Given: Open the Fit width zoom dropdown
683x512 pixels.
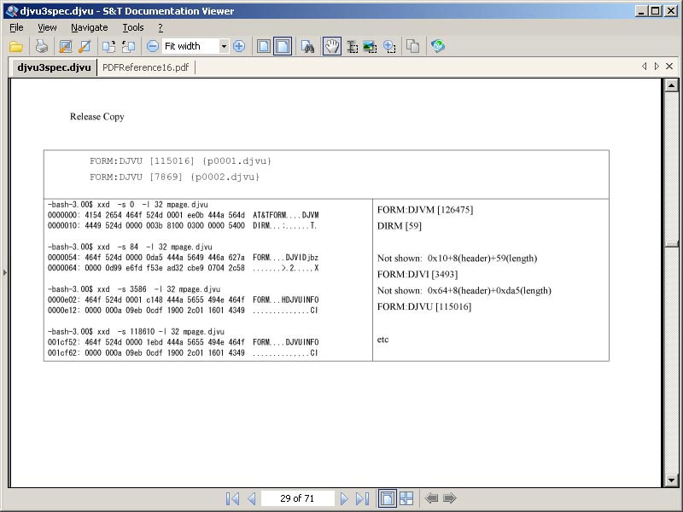Looking at the screenshot, I should pyautogui.click(x=224, y=46).
